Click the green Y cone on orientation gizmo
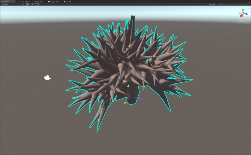 [243, 10]
